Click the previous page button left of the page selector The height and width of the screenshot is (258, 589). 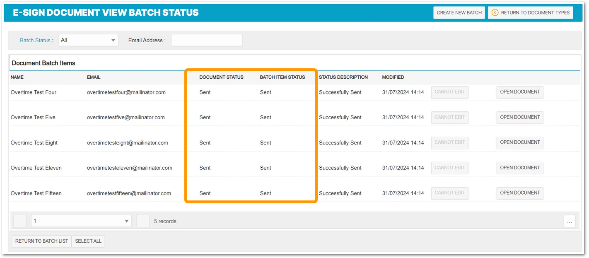point(20,221)
